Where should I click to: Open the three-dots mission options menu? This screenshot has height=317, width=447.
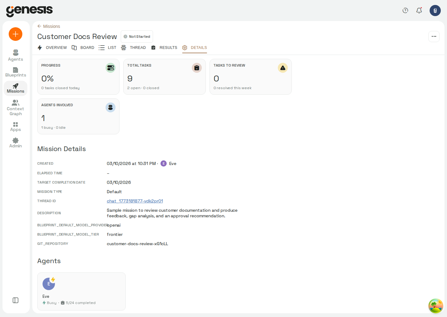point(434,37)
